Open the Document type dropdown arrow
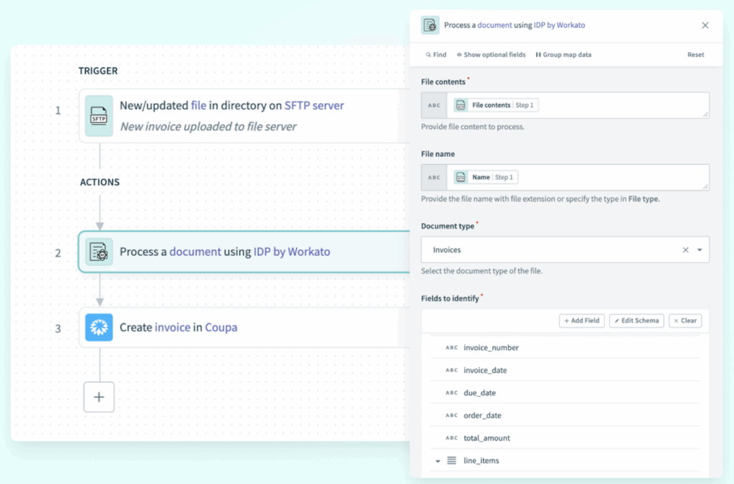The width and height of the screenshot is (734, 484). point(699,250)
